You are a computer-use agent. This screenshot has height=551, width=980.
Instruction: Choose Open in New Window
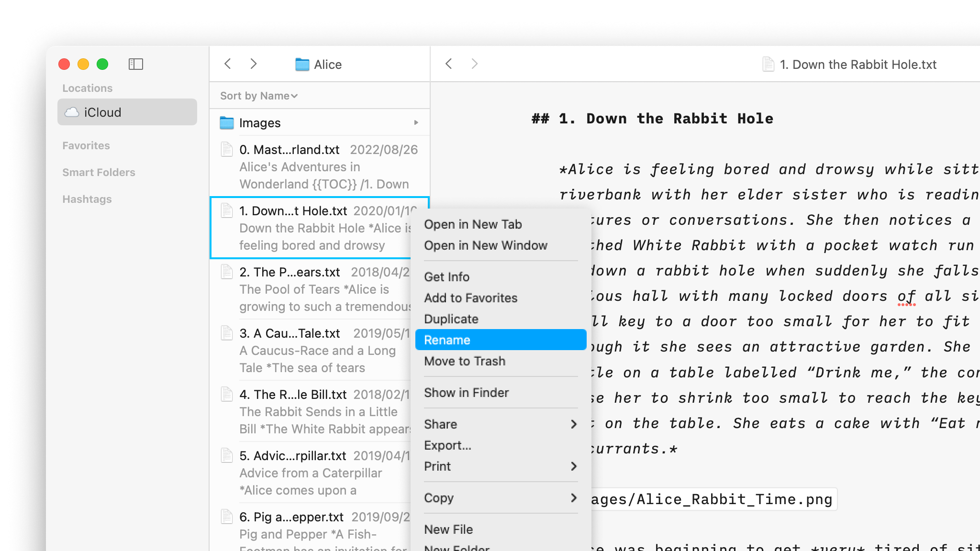pos(501,245)
